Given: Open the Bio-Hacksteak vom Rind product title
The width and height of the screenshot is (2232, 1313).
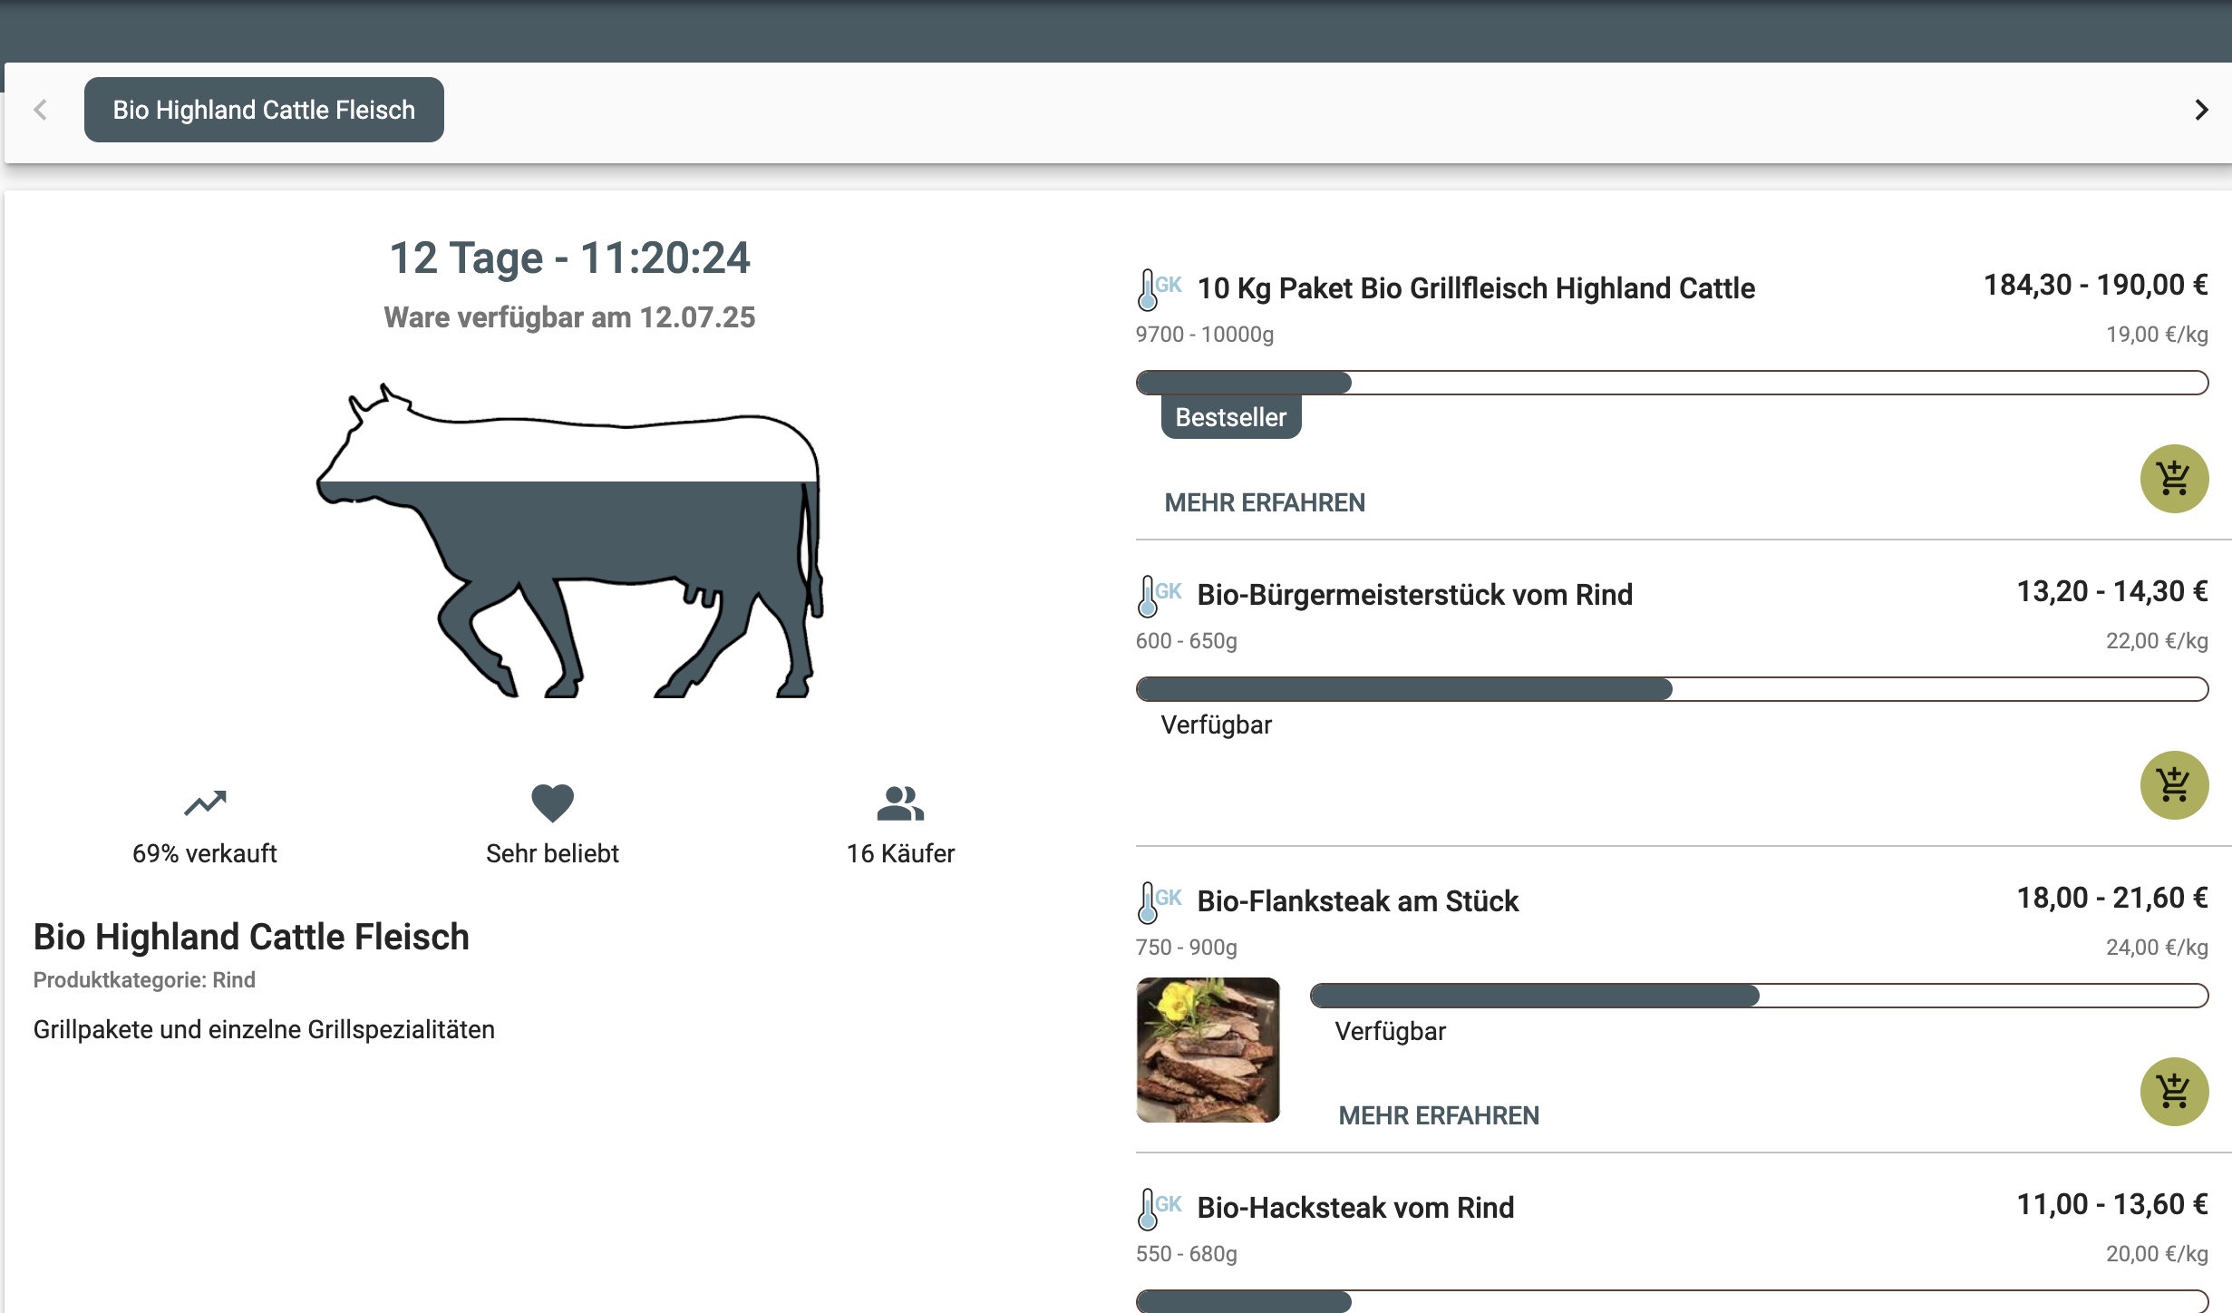Looking at the screenshot, I should point(1355,1208).
